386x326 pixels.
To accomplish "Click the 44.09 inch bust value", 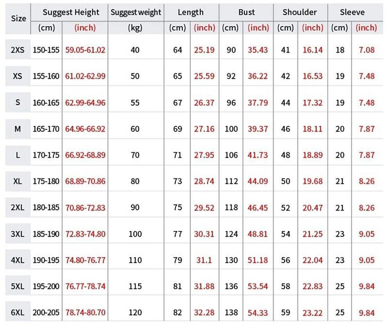I will (x=258, y=181).
